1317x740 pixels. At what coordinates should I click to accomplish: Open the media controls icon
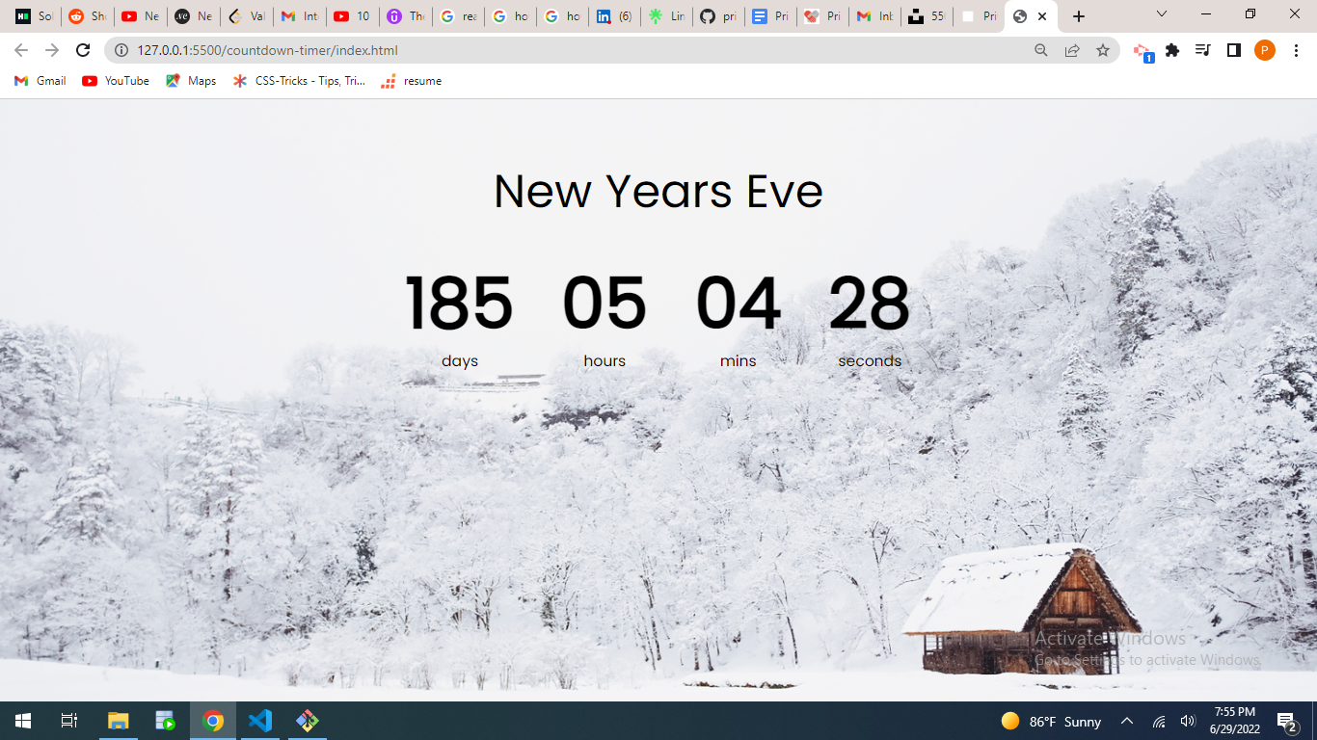tap(1203, 50)
